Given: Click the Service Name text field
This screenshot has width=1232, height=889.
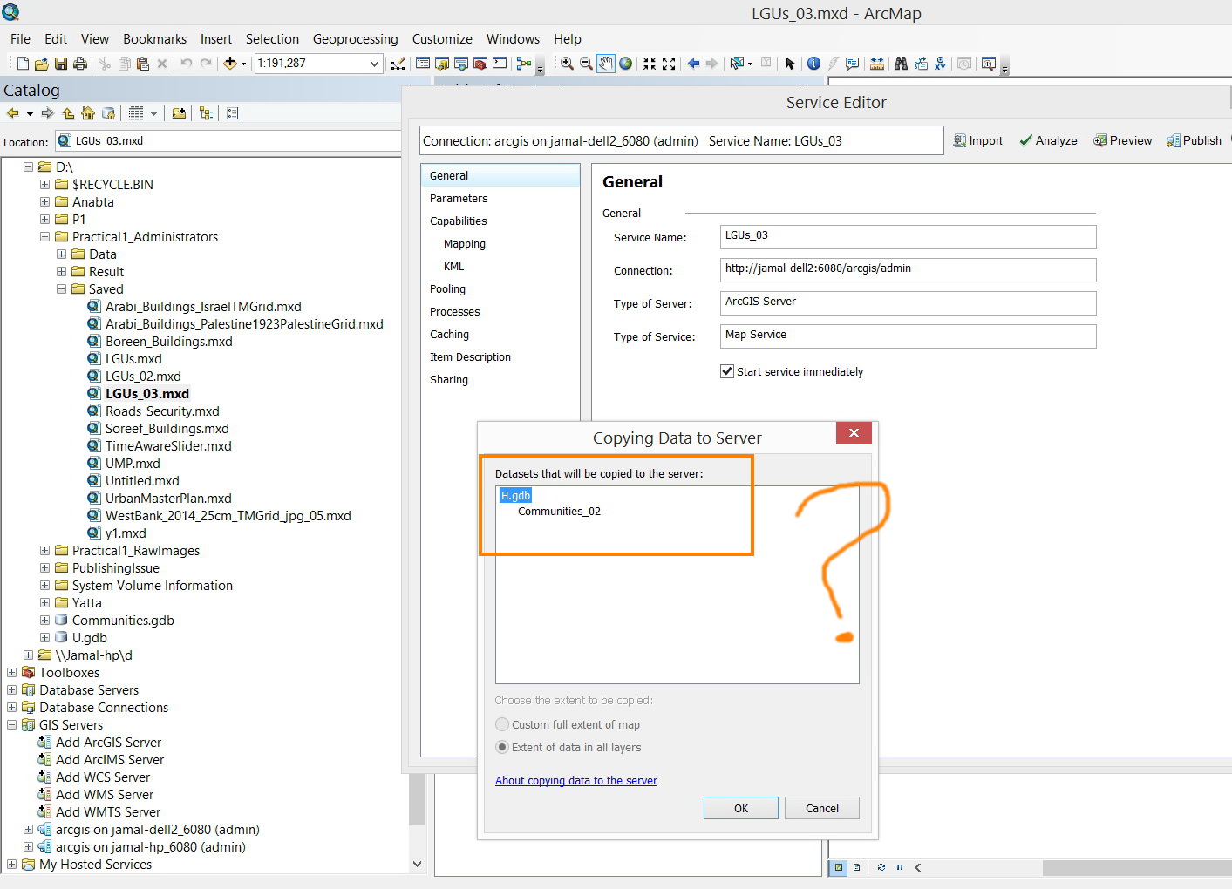Looking at the screenshot, I should tap(908, 236).
